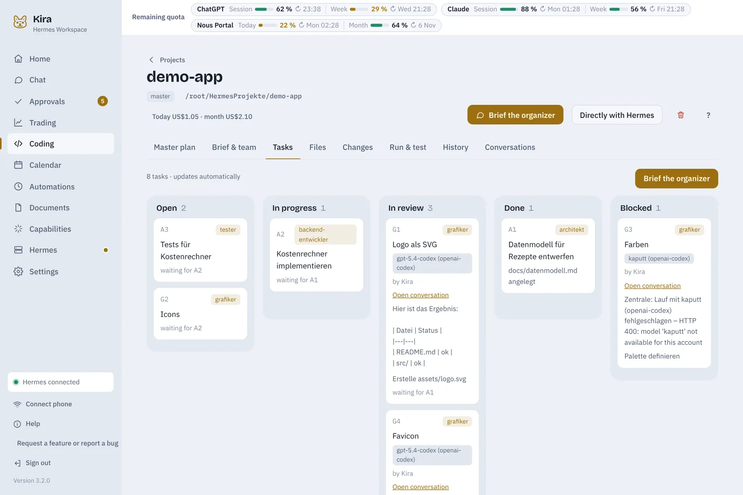Switch to Master plan tab
This screenshot has width=743, height=495.
175,147
